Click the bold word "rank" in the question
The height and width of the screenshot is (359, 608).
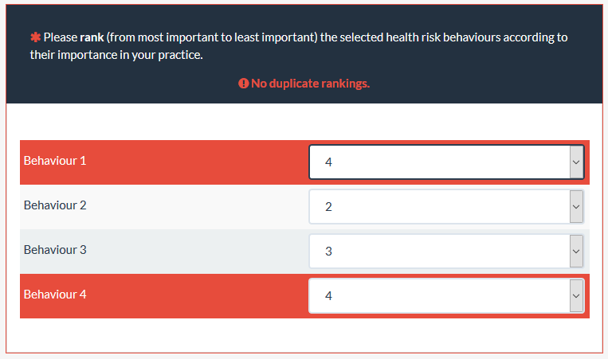click(x=92, y=37)
